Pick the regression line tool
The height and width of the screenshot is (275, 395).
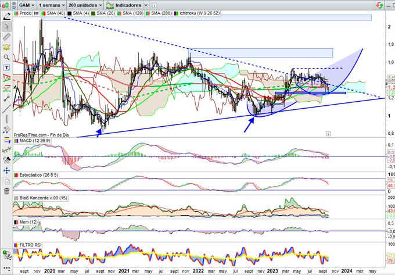[7, 150]
